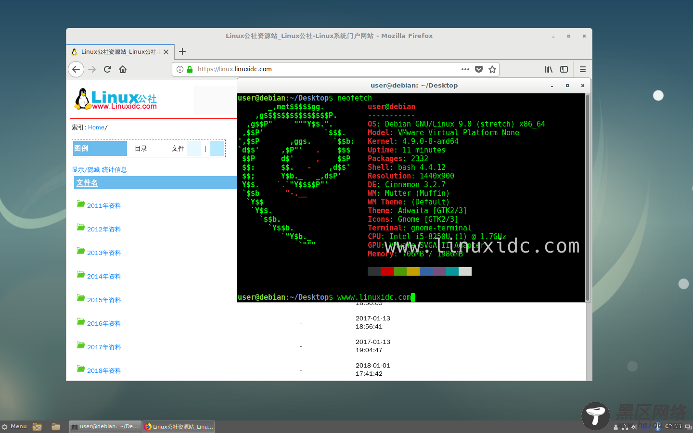Click Firefox forward arrow button
The height and width of the screenshot is (433, 693).
point(92,69)
